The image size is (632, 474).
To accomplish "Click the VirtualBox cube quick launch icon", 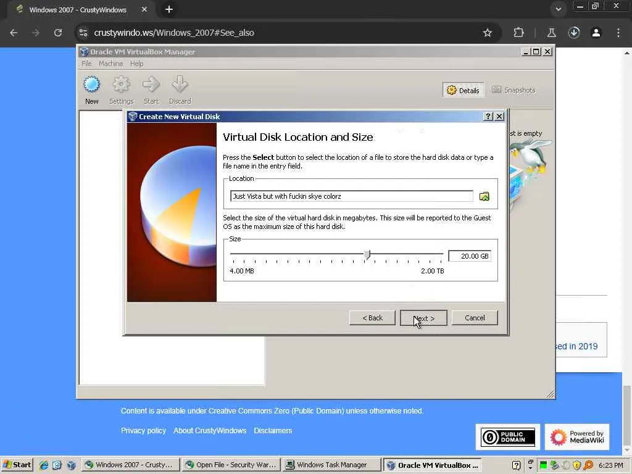I will [x=72, y=465].
